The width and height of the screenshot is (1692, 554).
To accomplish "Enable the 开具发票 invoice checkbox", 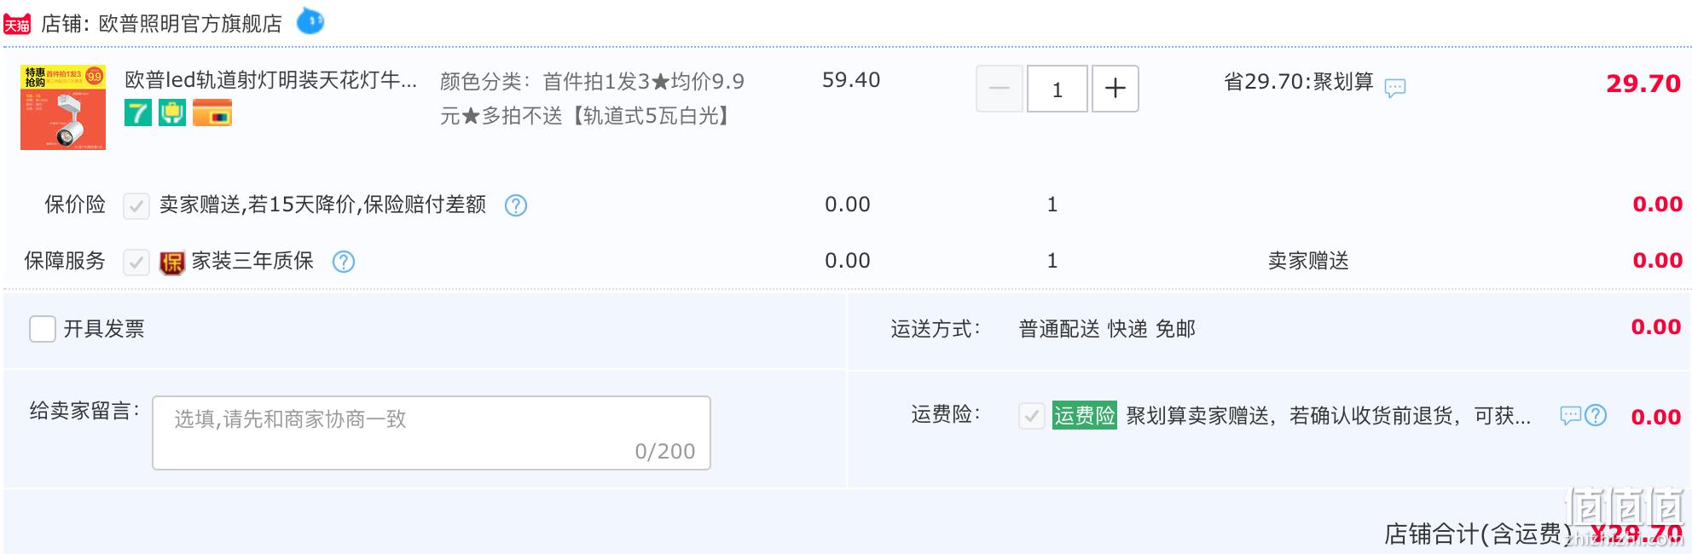I will [43, 329].
